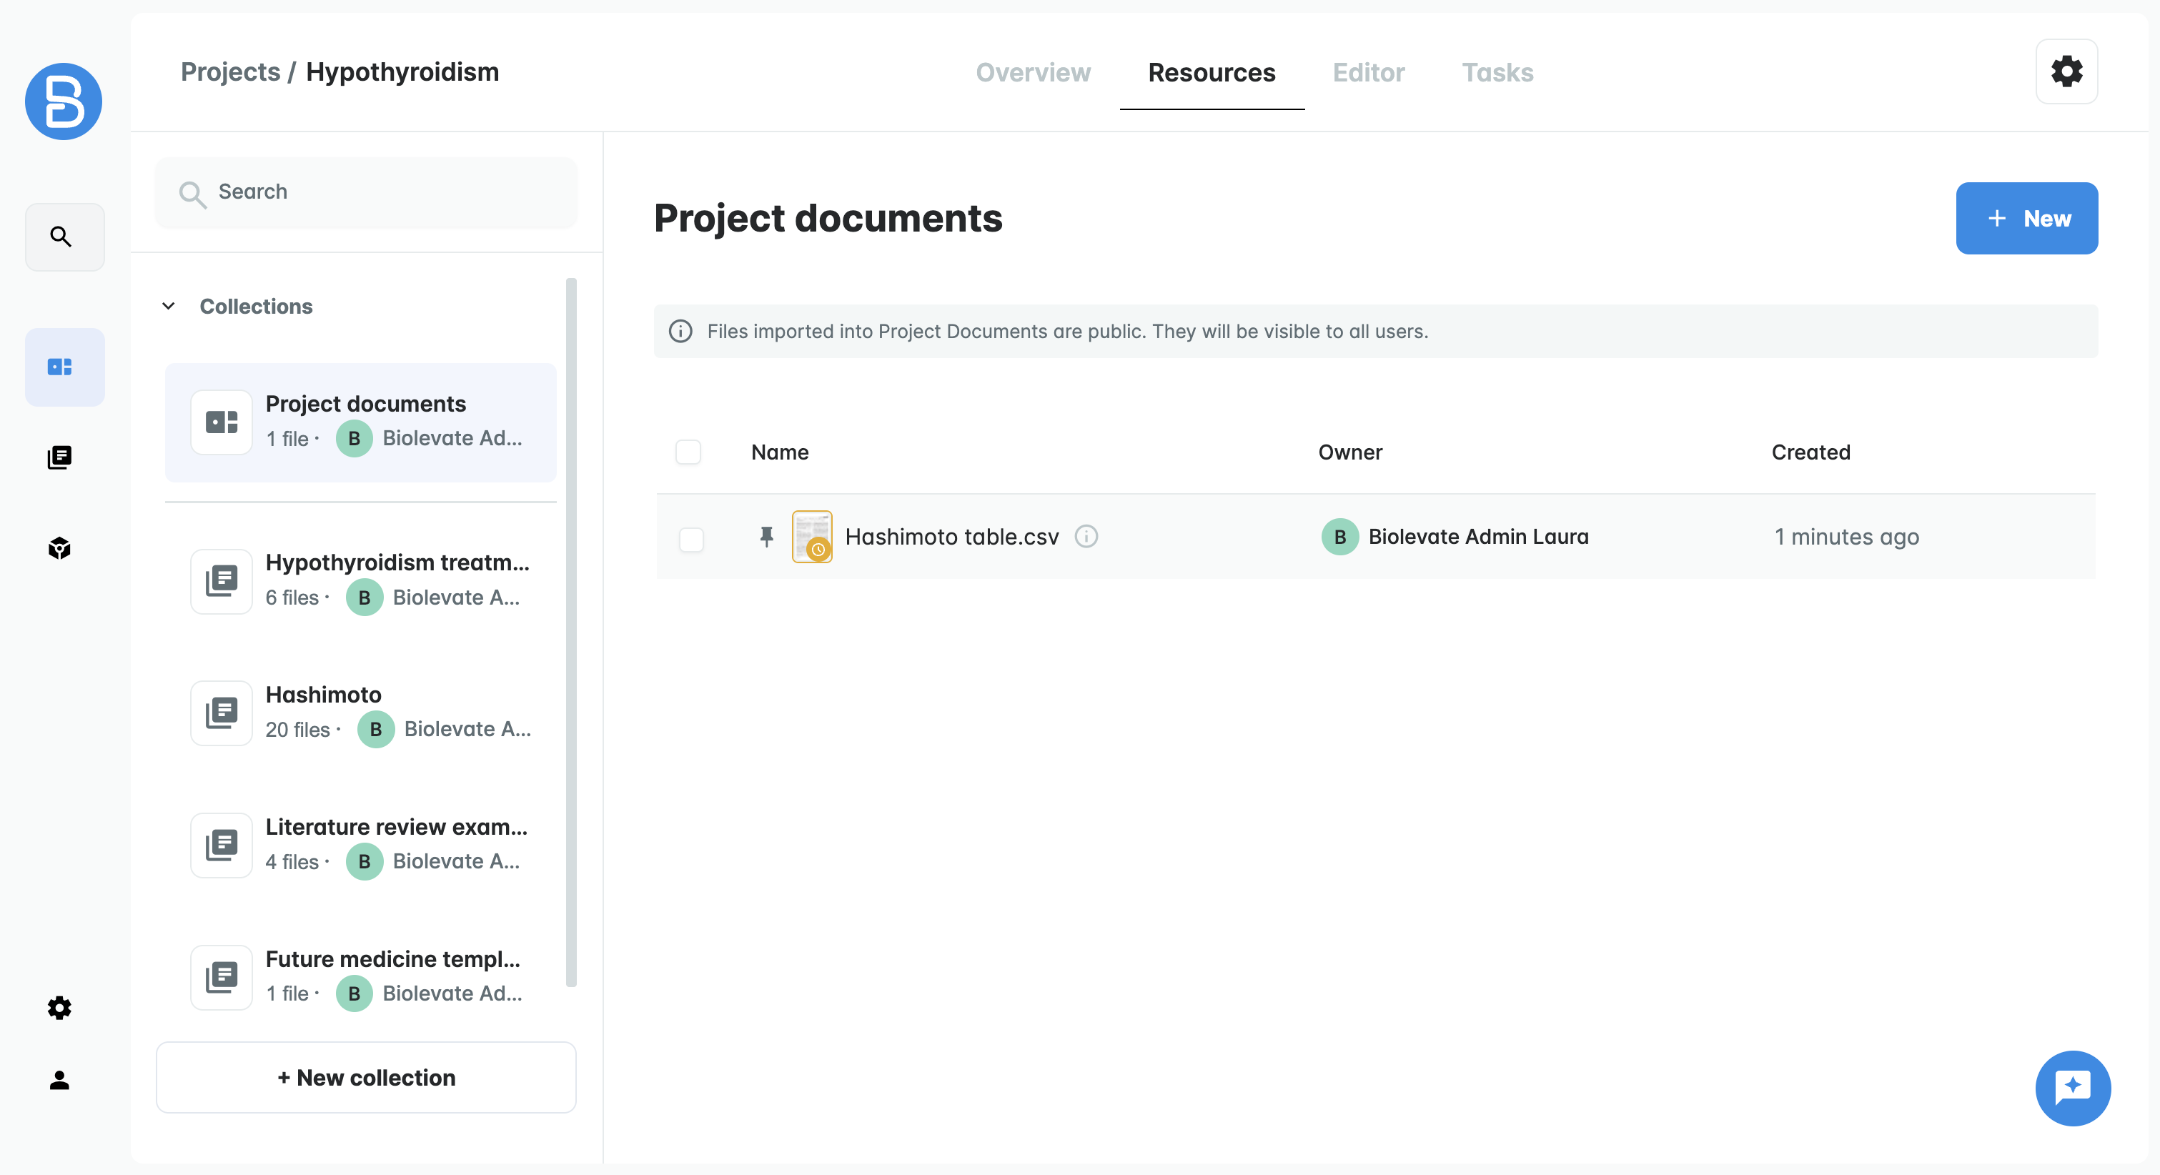
Task: Open project settings gear top right
Action: click(2066, 72)
